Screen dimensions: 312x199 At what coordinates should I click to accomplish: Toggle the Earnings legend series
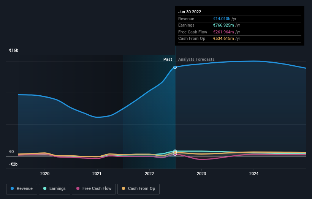tap(54, 189)
